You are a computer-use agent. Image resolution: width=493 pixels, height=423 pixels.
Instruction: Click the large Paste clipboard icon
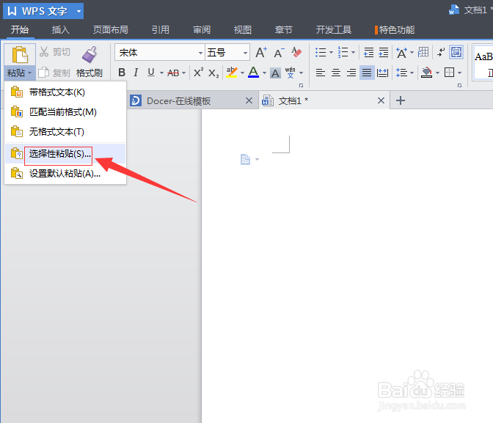pos(20,55)
